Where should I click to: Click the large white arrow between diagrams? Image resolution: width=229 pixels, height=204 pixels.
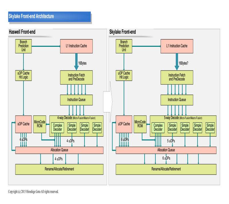(x=108, y=102)
